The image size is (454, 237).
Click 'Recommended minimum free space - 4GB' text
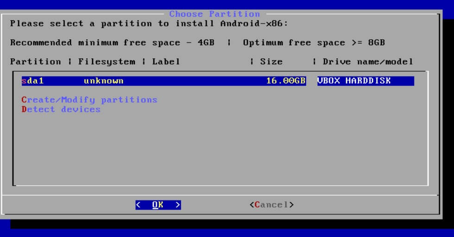(x=112, y=43)
